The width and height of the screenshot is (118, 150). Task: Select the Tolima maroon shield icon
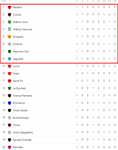[x=9, y=125]
